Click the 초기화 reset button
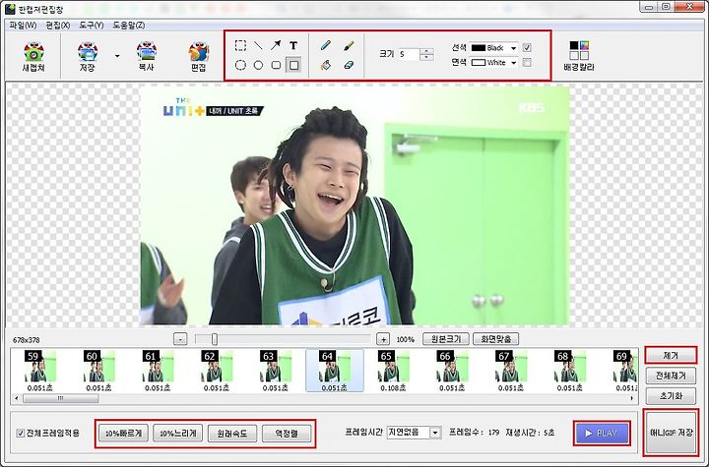 tap(671, 395)
